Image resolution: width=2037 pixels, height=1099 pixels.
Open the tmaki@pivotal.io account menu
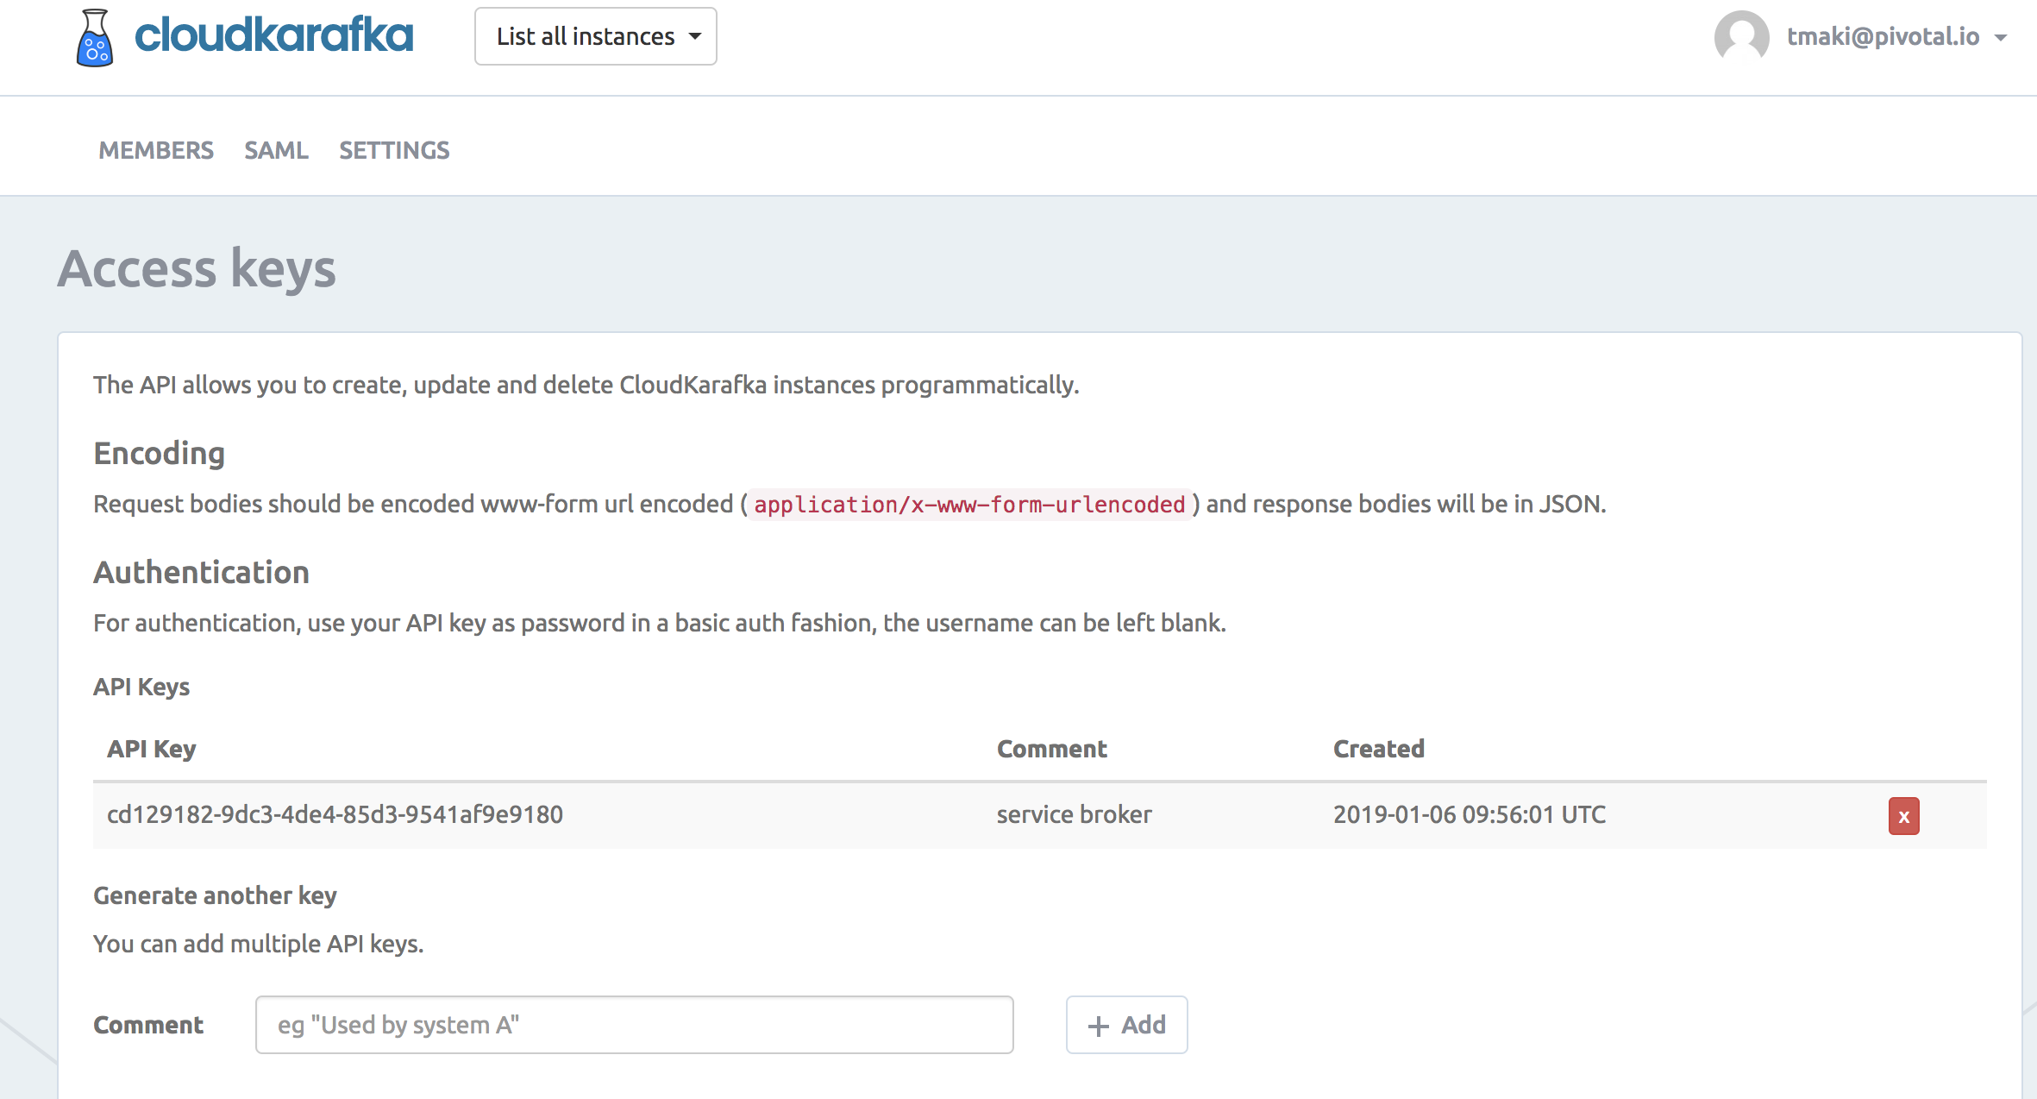(1882, 36)
